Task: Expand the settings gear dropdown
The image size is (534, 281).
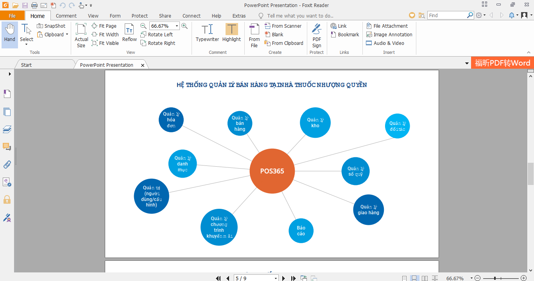Action: tap(485, 15)
